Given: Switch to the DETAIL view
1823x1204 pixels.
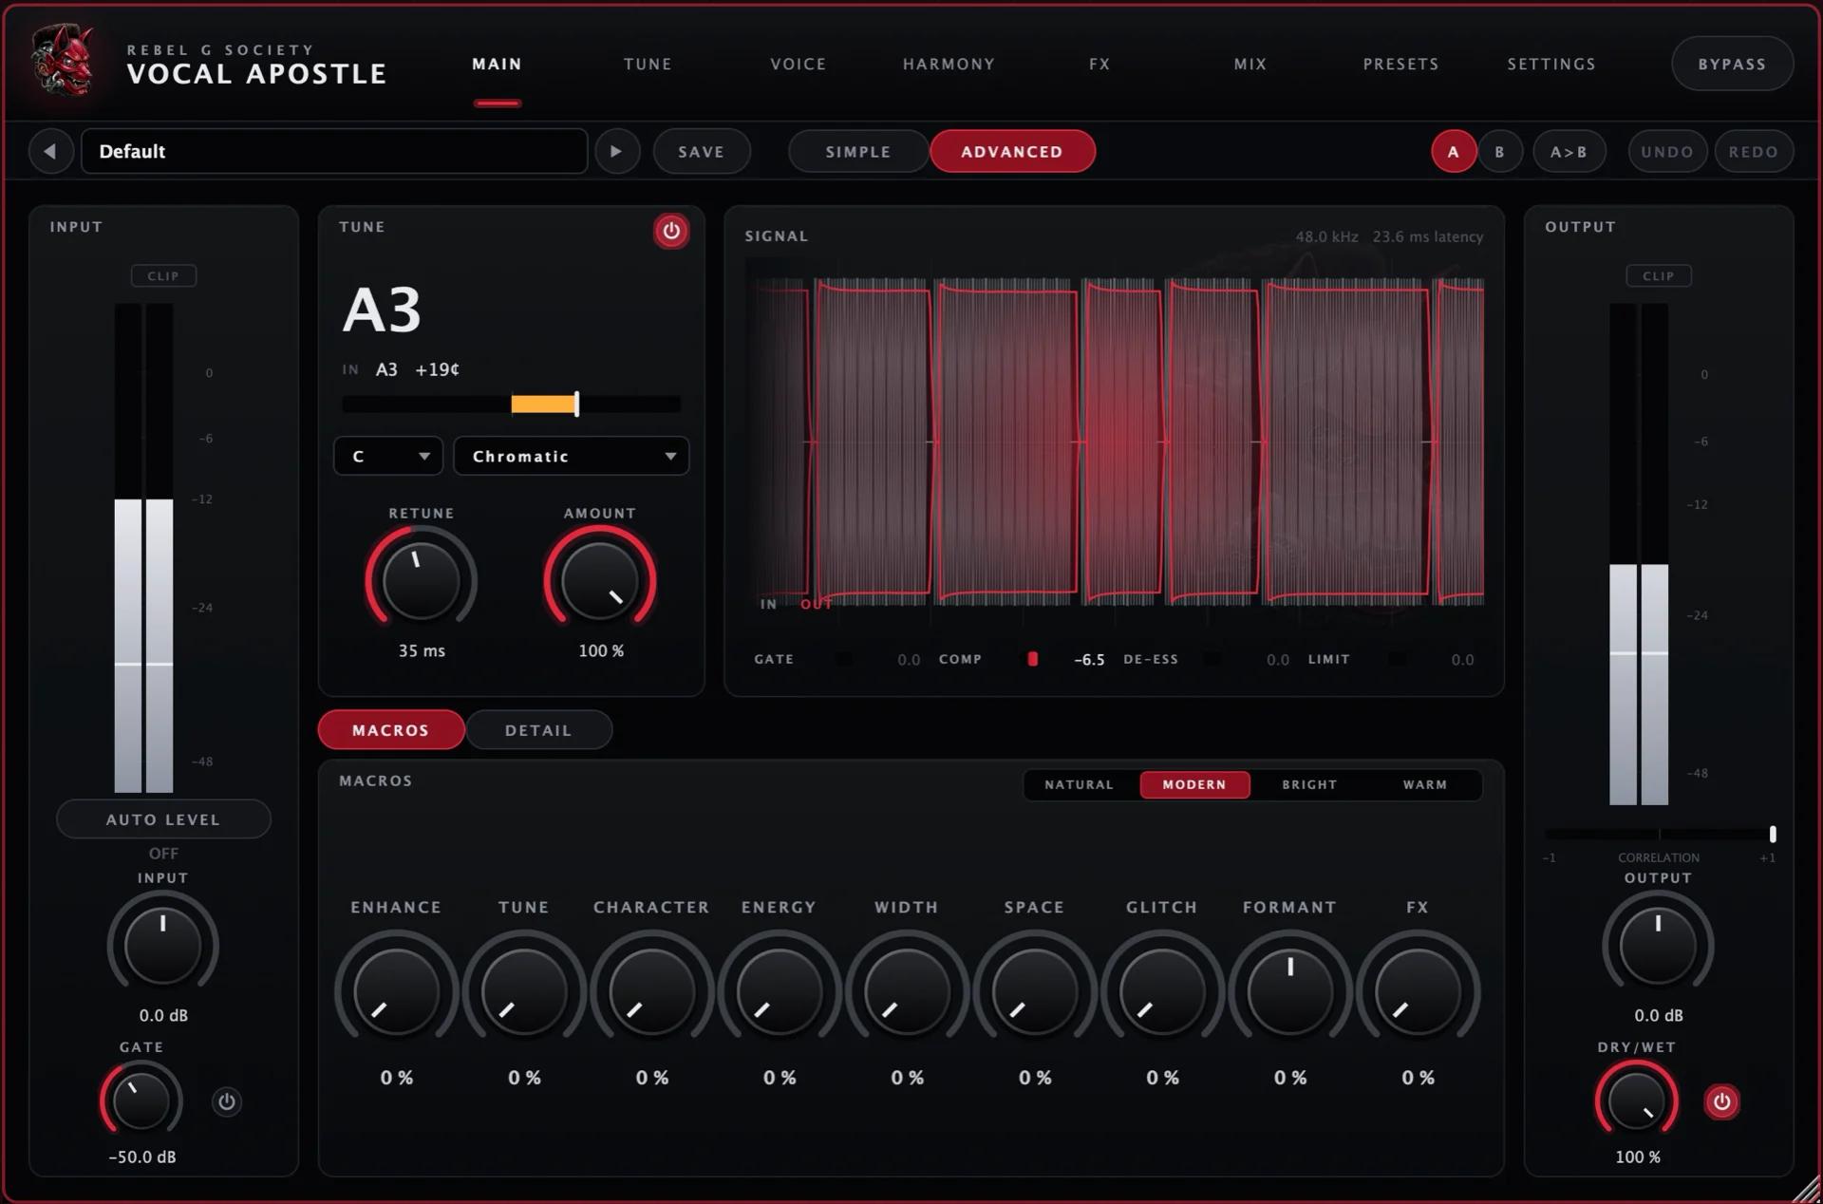Looking at the screenshot, I should [538, 730].
